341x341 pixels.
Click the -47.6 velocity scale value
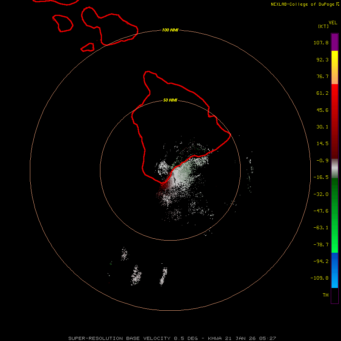click(321, 211)
